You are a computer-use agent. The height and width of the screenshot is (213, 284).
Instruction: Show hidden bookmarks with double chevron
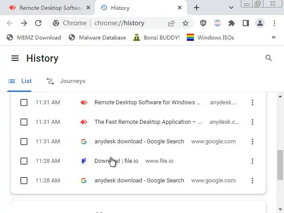pyautogui.click(x=274, y=37)
